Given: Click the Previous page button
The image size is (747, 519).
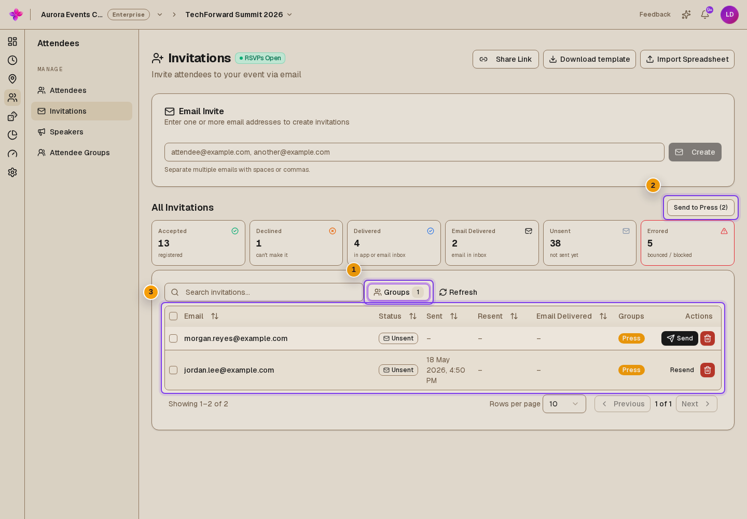Looking at the screenshot, I should 622,404.
